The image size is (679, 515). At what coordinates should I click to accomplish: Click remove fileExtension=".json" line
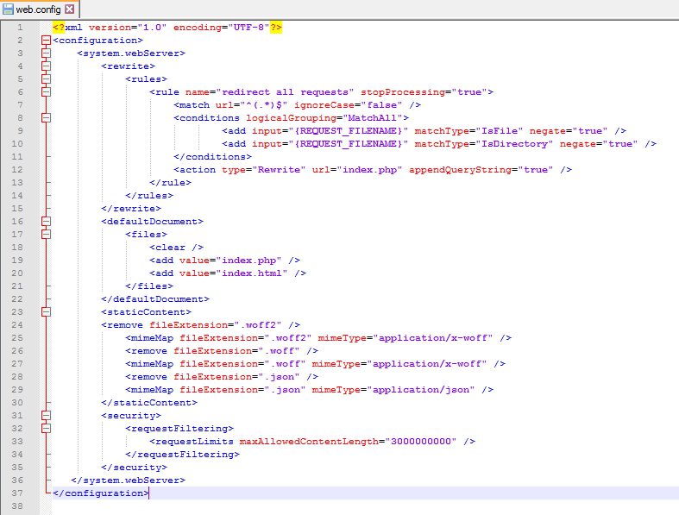pos(222,377)
